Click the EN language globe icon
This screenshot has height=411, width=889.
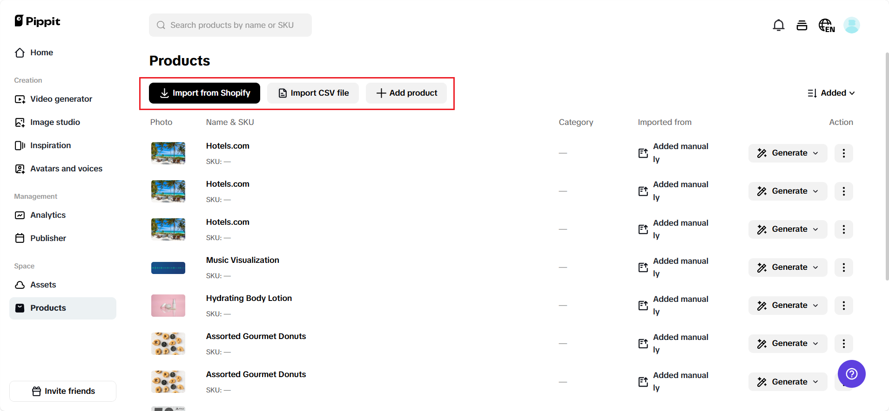click(x=826, y=25)
